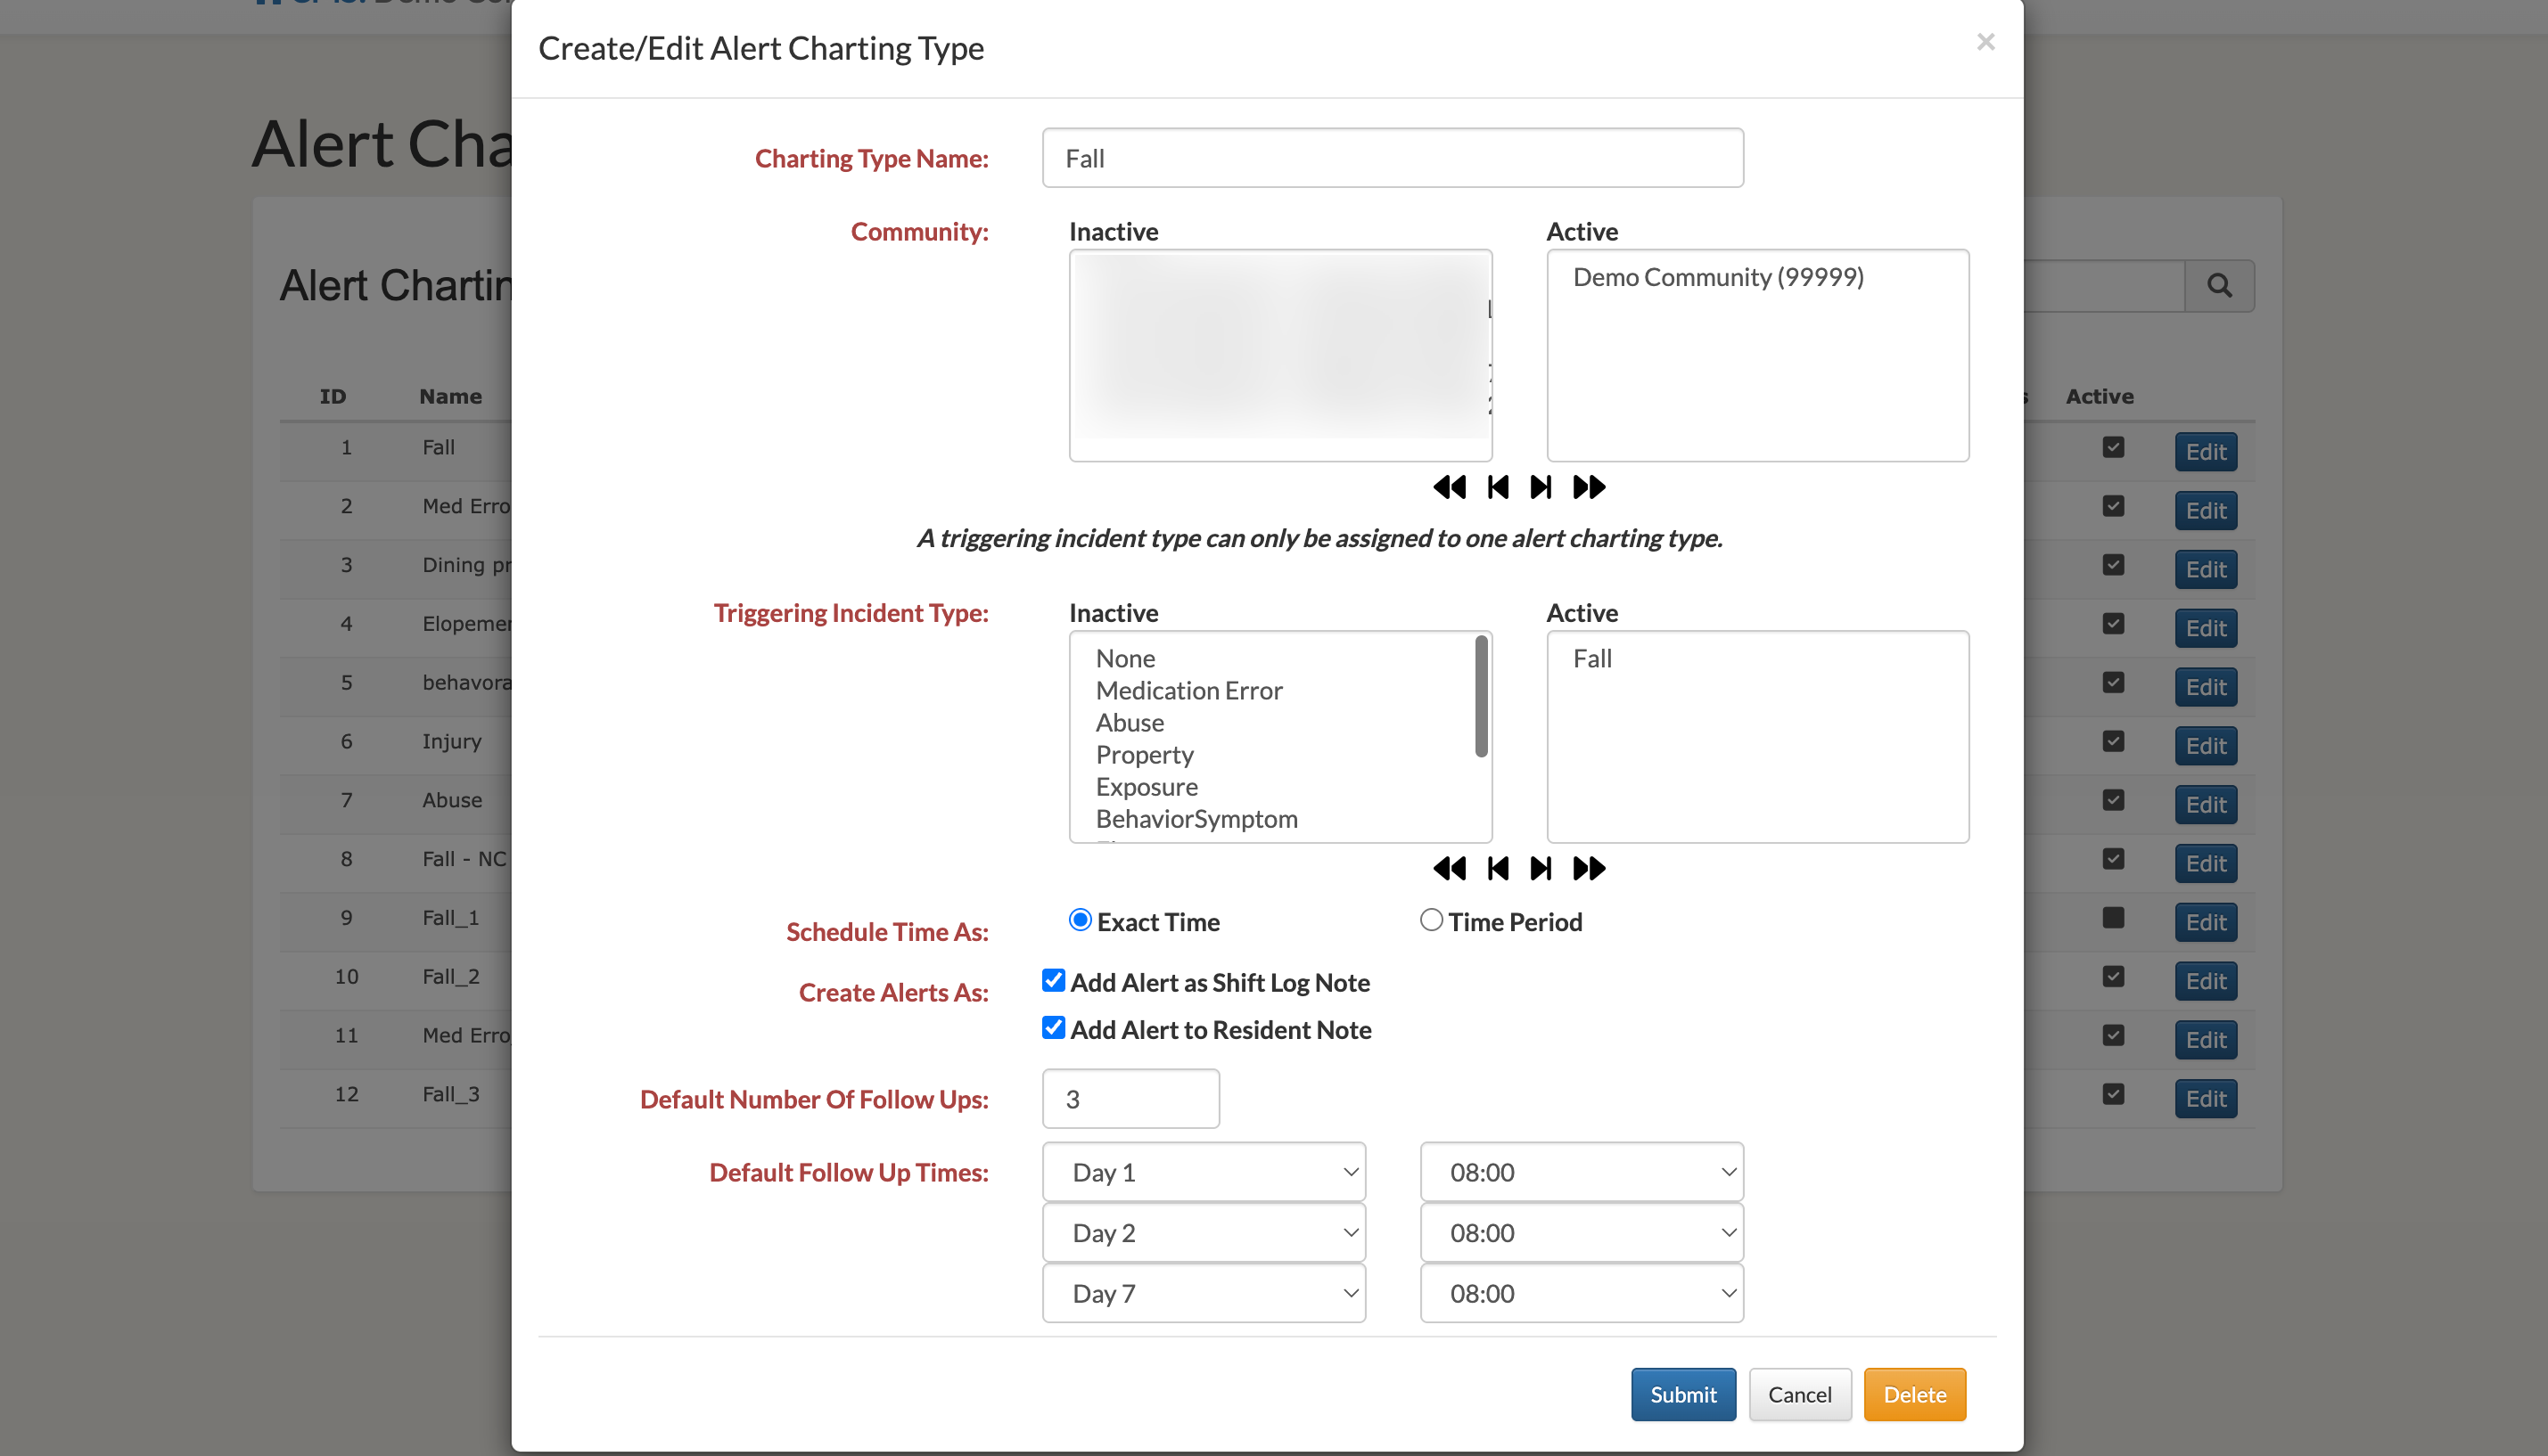Move selected community to inactive (single-left arrow)
2548x1456 pixels.
click(1498, 487)
